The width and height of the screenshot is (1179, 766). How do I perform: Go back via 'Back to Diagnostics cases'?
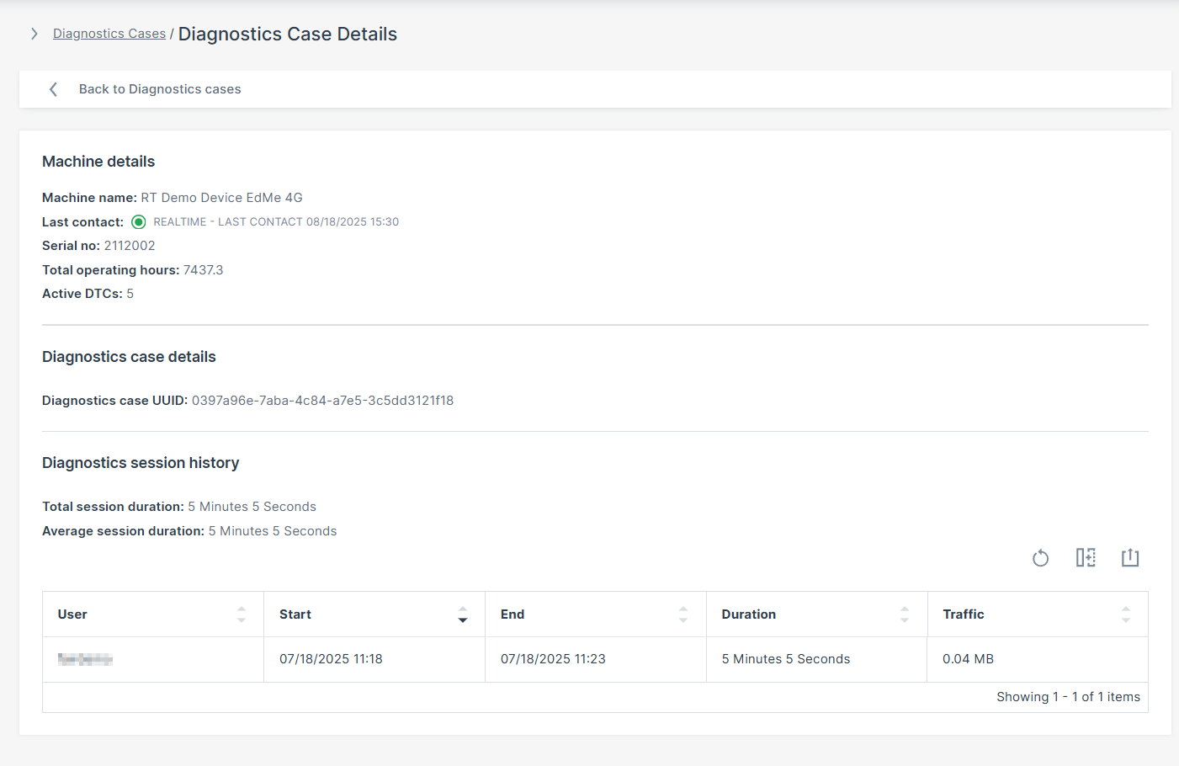[x=160, y=89]
